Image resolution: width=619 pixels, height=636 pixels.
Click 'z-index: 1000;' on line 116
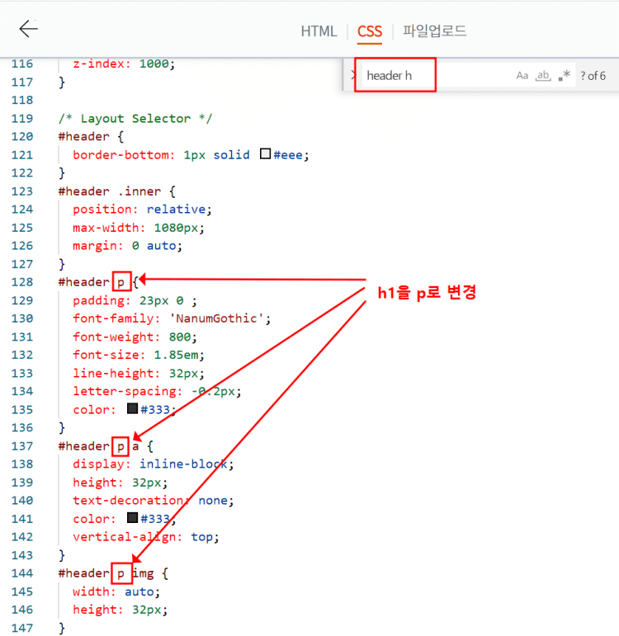point(124,64)
